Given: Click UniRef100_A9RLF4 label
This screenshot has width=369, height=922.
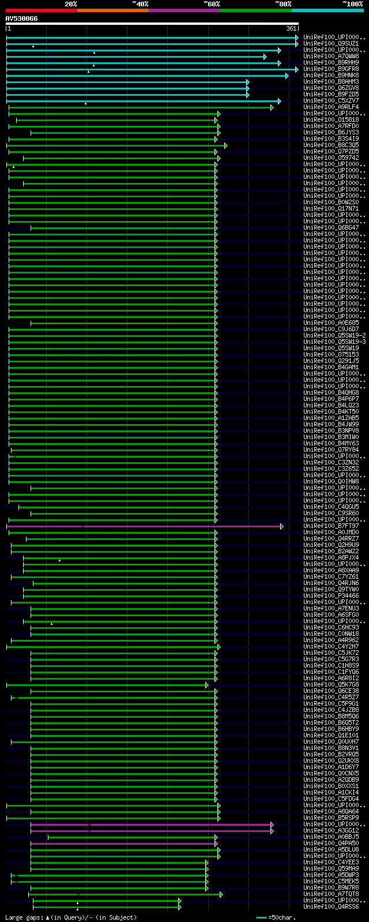Looking at the screenshot, I should (331, 107).
